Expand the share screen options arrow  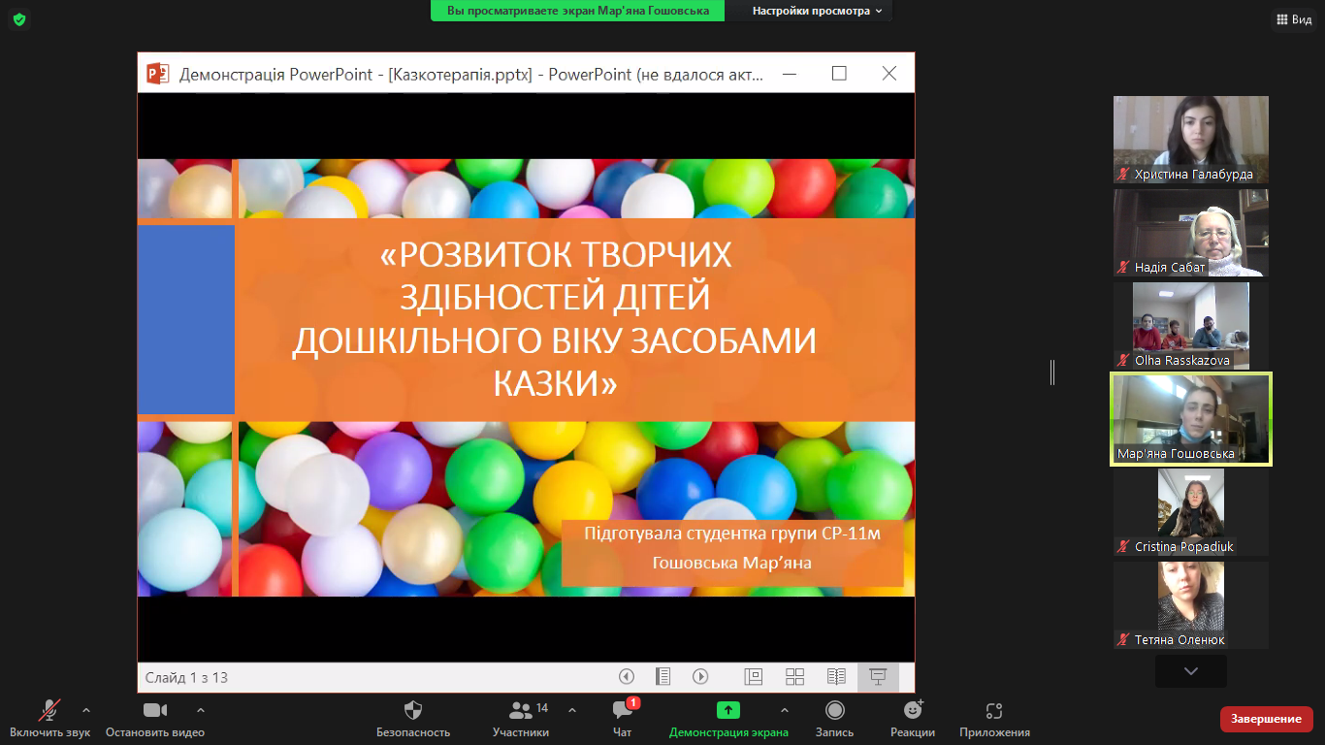tap(784, 709)
